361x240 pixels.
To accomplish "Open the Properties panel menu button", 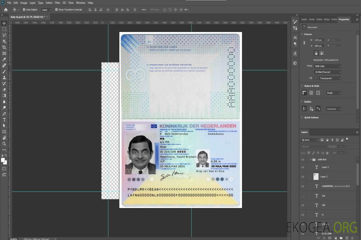I will click(x=357, y=20).
